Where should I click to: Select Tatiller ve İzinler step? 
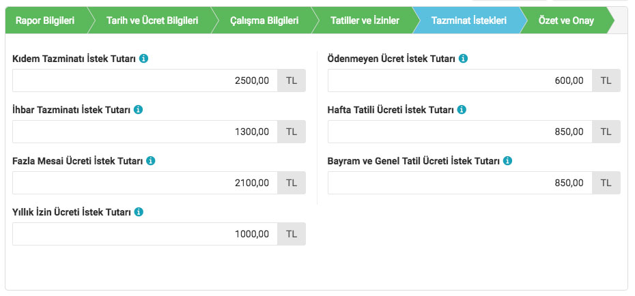pos(365,20)
